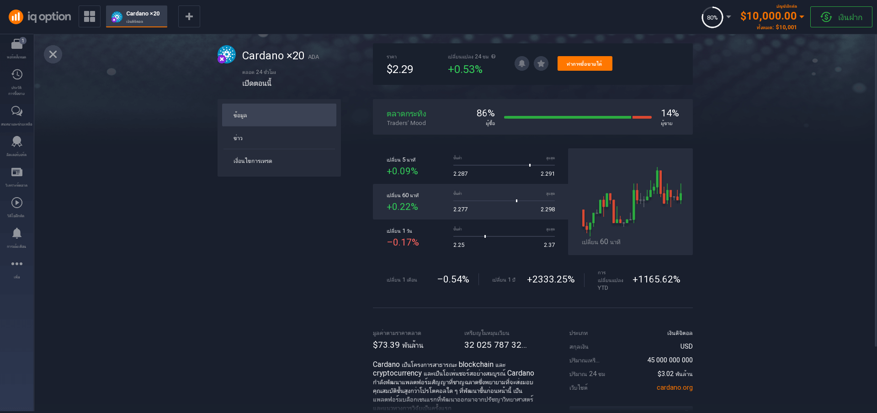This screenshot has width=877, height=413.
Task: Click the green เงินฝาก deposit button
Action: 841,17
